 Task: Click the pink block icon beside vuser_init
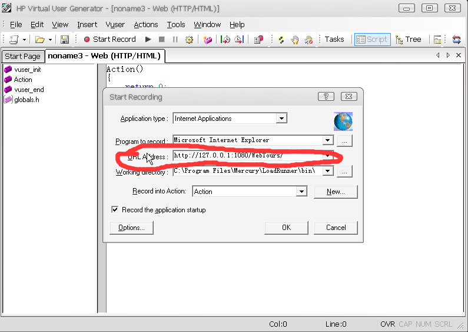8,70
